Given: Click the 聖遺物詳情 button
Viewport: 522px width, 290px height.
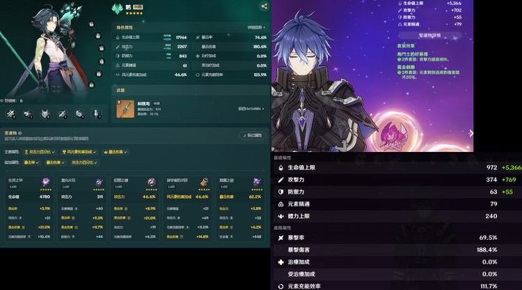Looking at the screenshot, I should click(429, 36).
